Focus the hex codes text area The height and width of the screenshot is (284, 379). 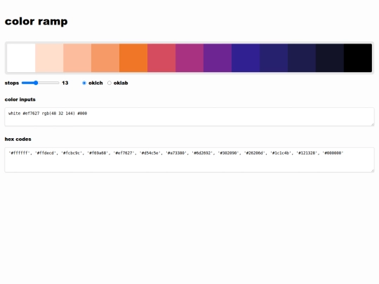(189, 160)
